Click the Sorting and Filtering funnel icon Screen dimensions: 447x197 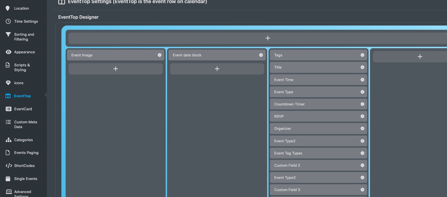pos(8,34)
